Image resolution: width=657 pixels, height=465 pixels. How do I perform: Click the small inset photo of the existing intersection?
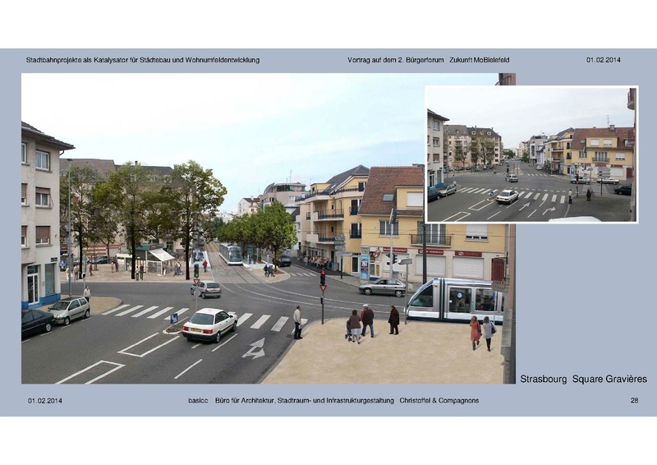click(531, 154)
